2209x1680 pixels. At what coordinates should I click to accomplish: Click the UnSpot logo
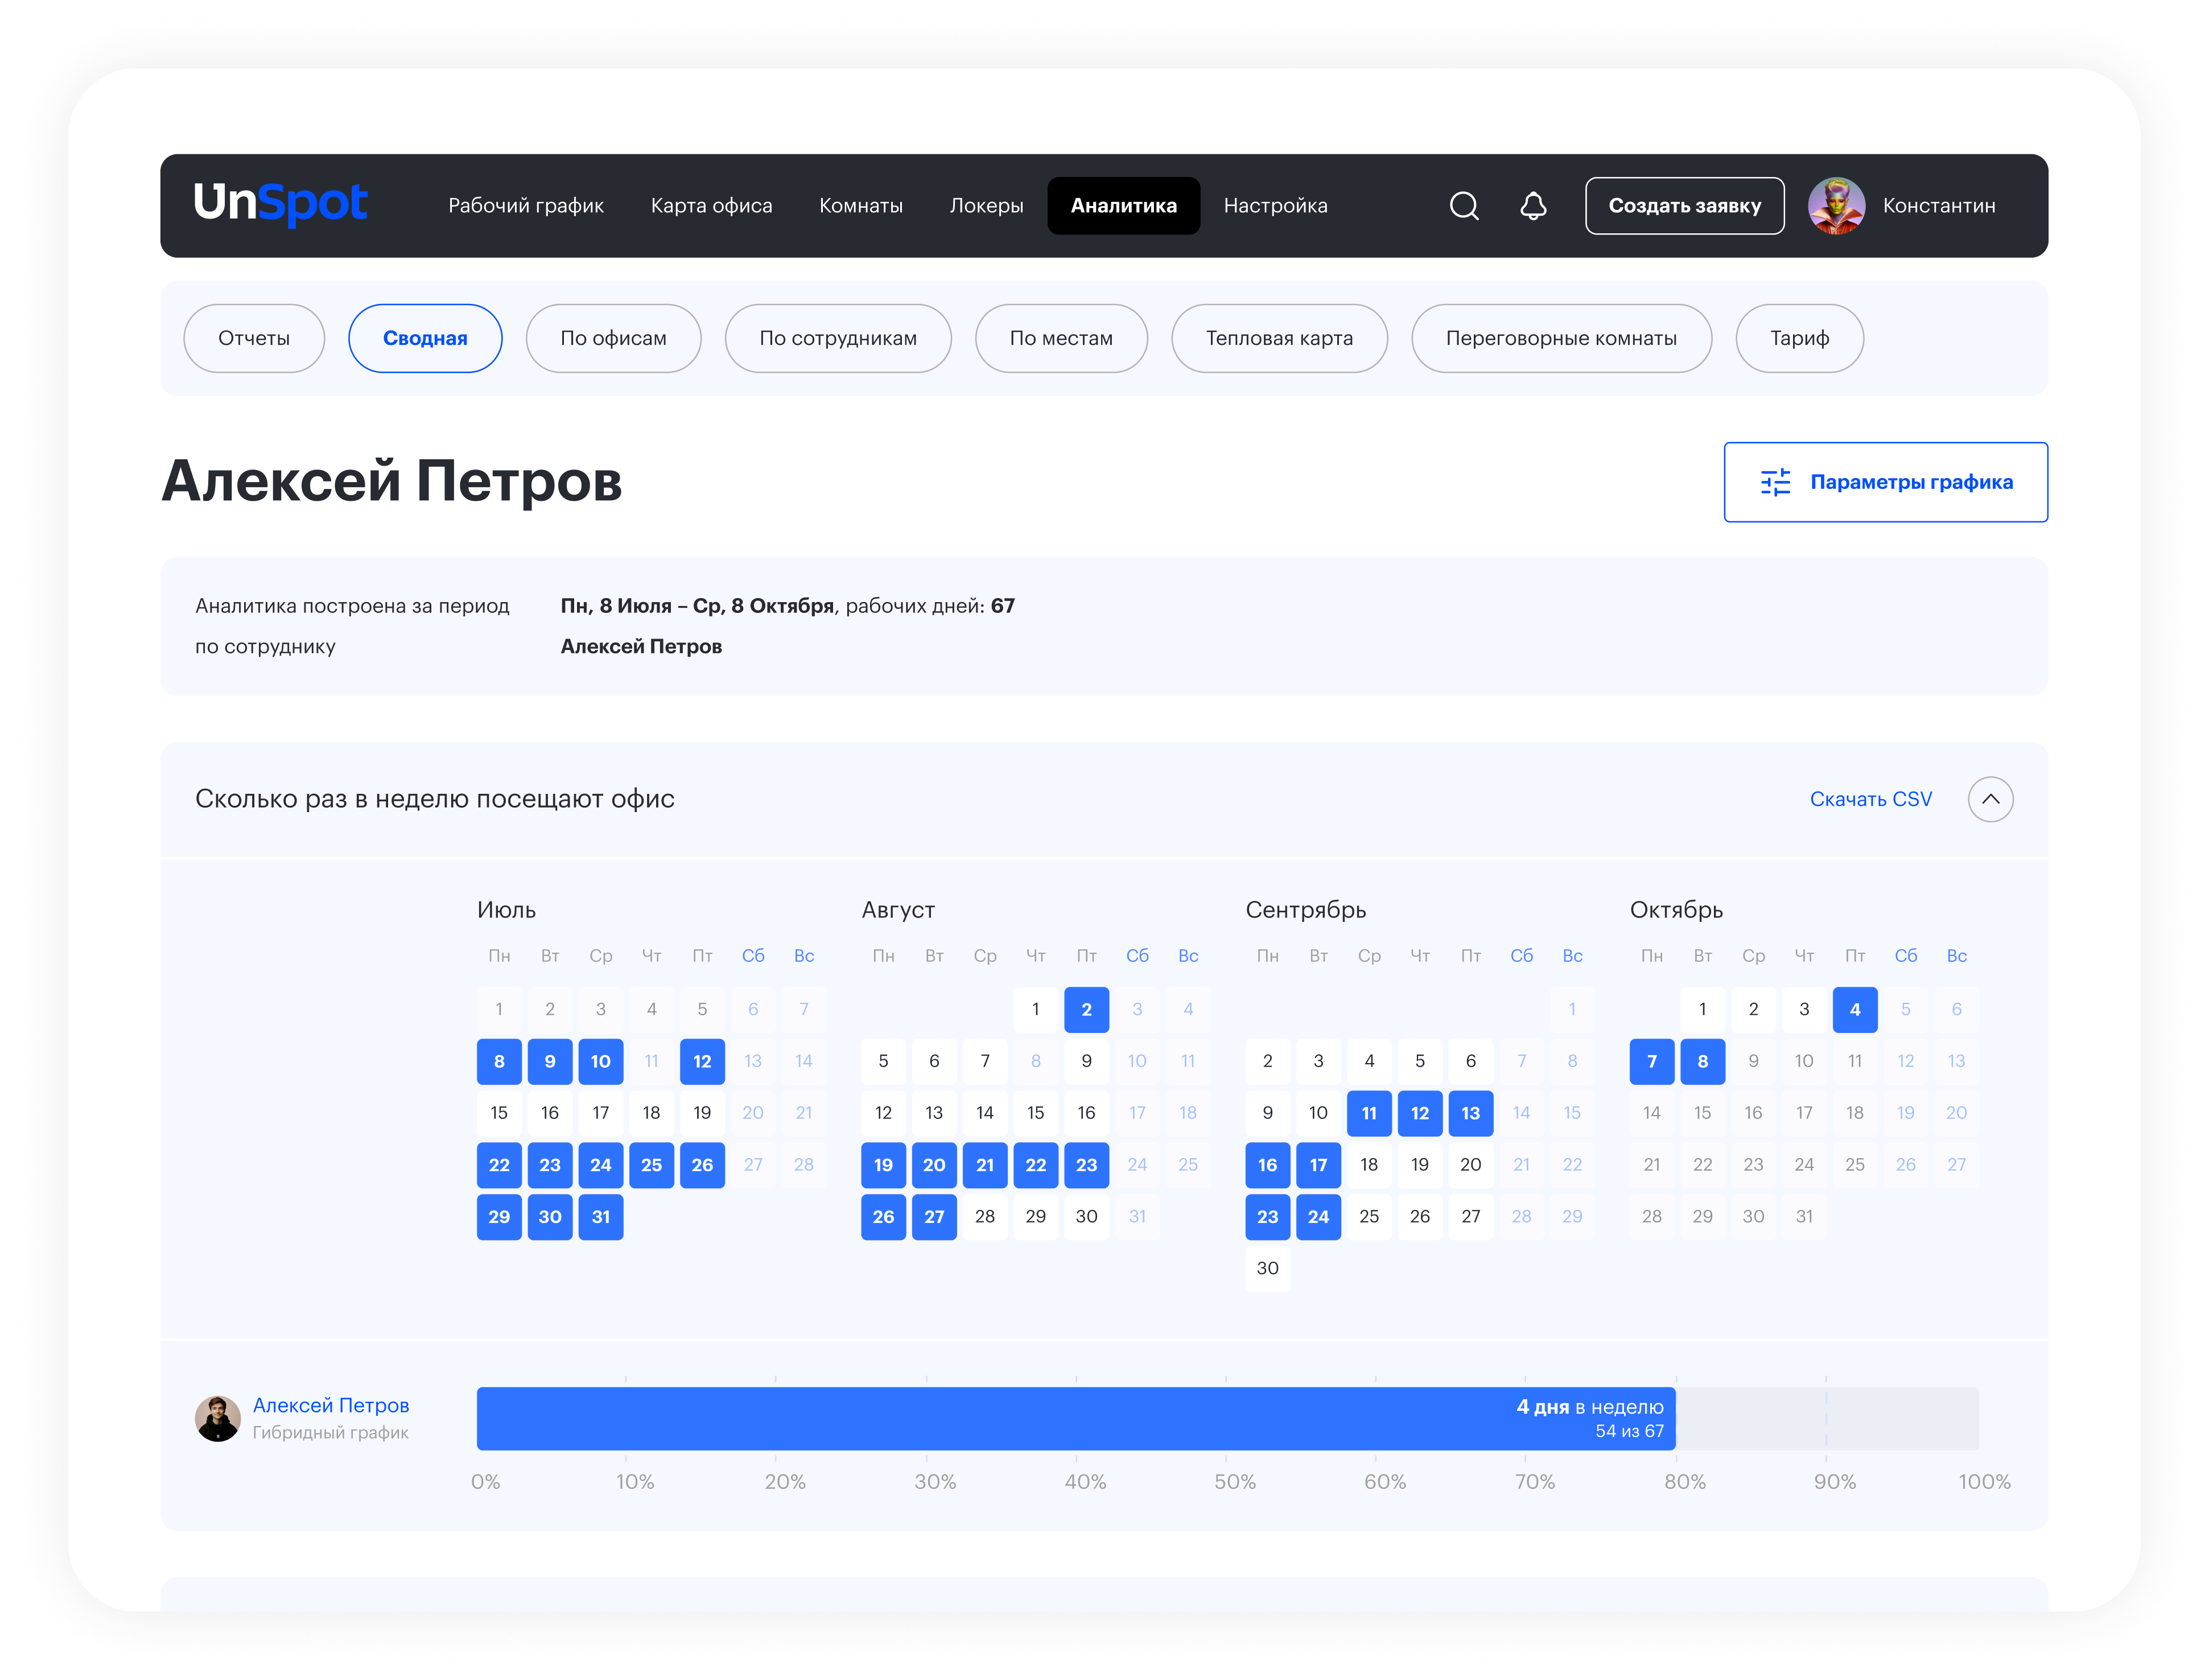point(280,203)
